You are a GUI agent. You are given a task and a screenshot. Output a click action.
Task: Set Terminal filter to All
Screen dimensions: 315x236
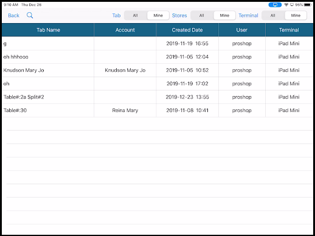[x=273, y=15]
